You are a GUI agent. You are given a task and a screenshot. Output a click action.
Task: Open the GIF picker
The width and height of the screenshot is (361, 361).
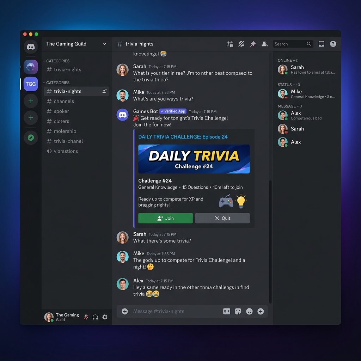(227, 311)
